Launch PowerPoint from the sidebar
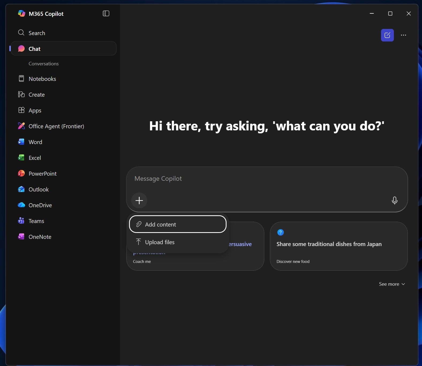The height and width of the screenshot is (366, 422). [x=42, y=174]
